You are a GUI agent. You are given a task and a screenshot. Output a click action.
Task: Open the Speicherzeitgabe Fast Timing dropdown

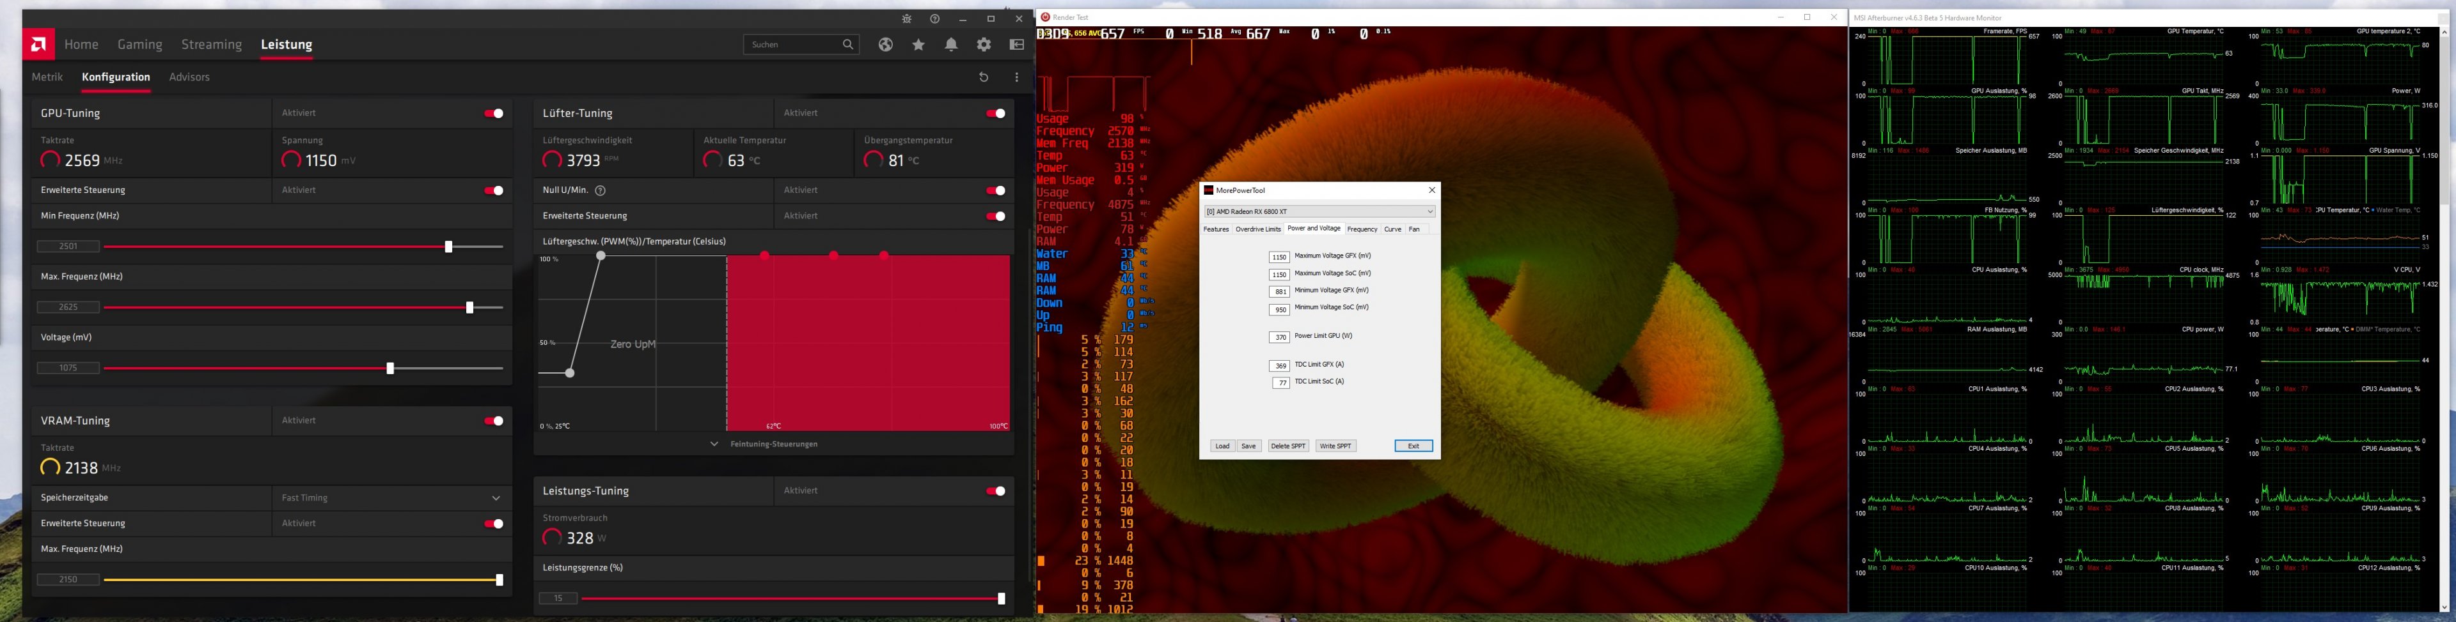[392, 498]
